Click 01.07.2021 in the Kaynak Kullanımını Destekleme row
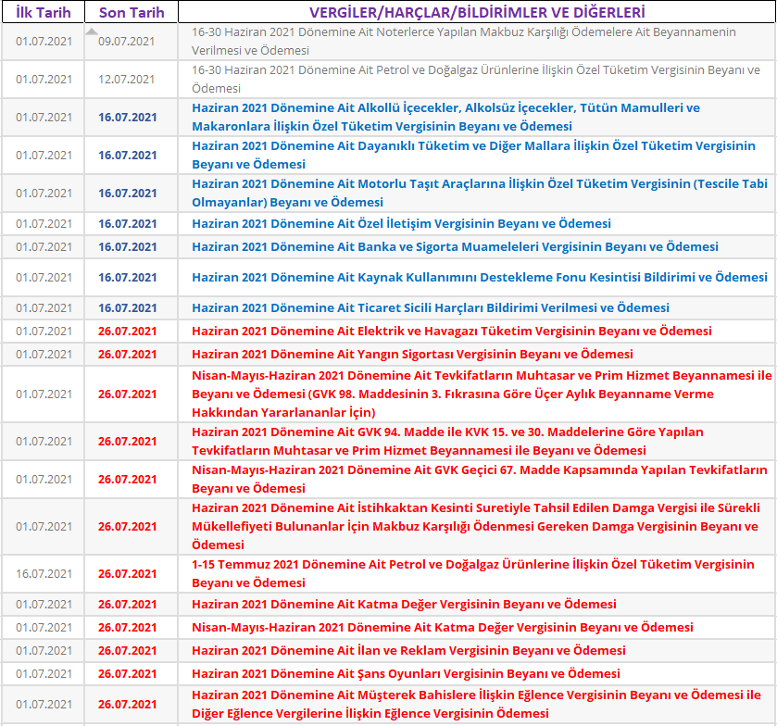The width and height of the screenshot is (777, 726). (x=44, y=278)
